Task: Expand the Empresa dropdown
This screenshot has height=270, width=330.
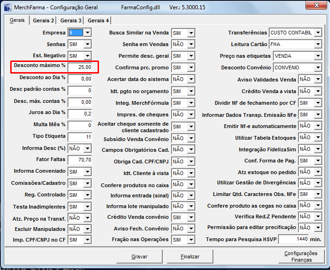Action: [x=87, y=33]
